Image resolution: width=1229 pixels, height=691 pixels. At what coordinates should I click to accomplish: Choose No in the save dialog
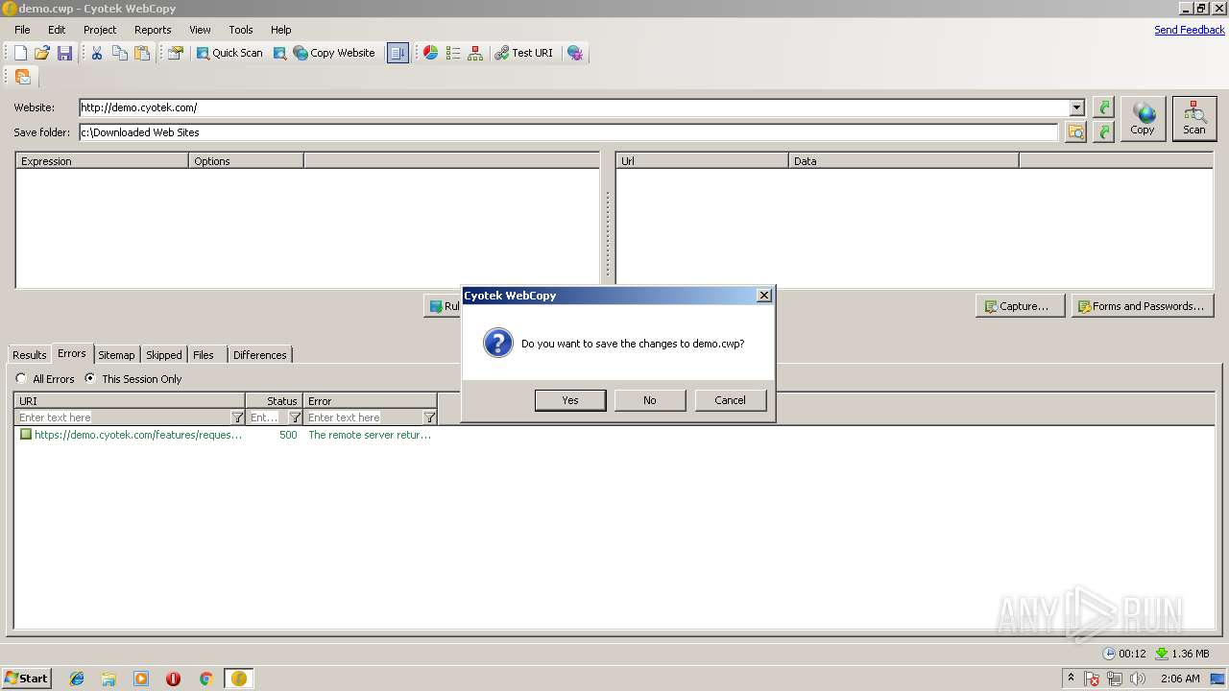click(x=650, y=400)
